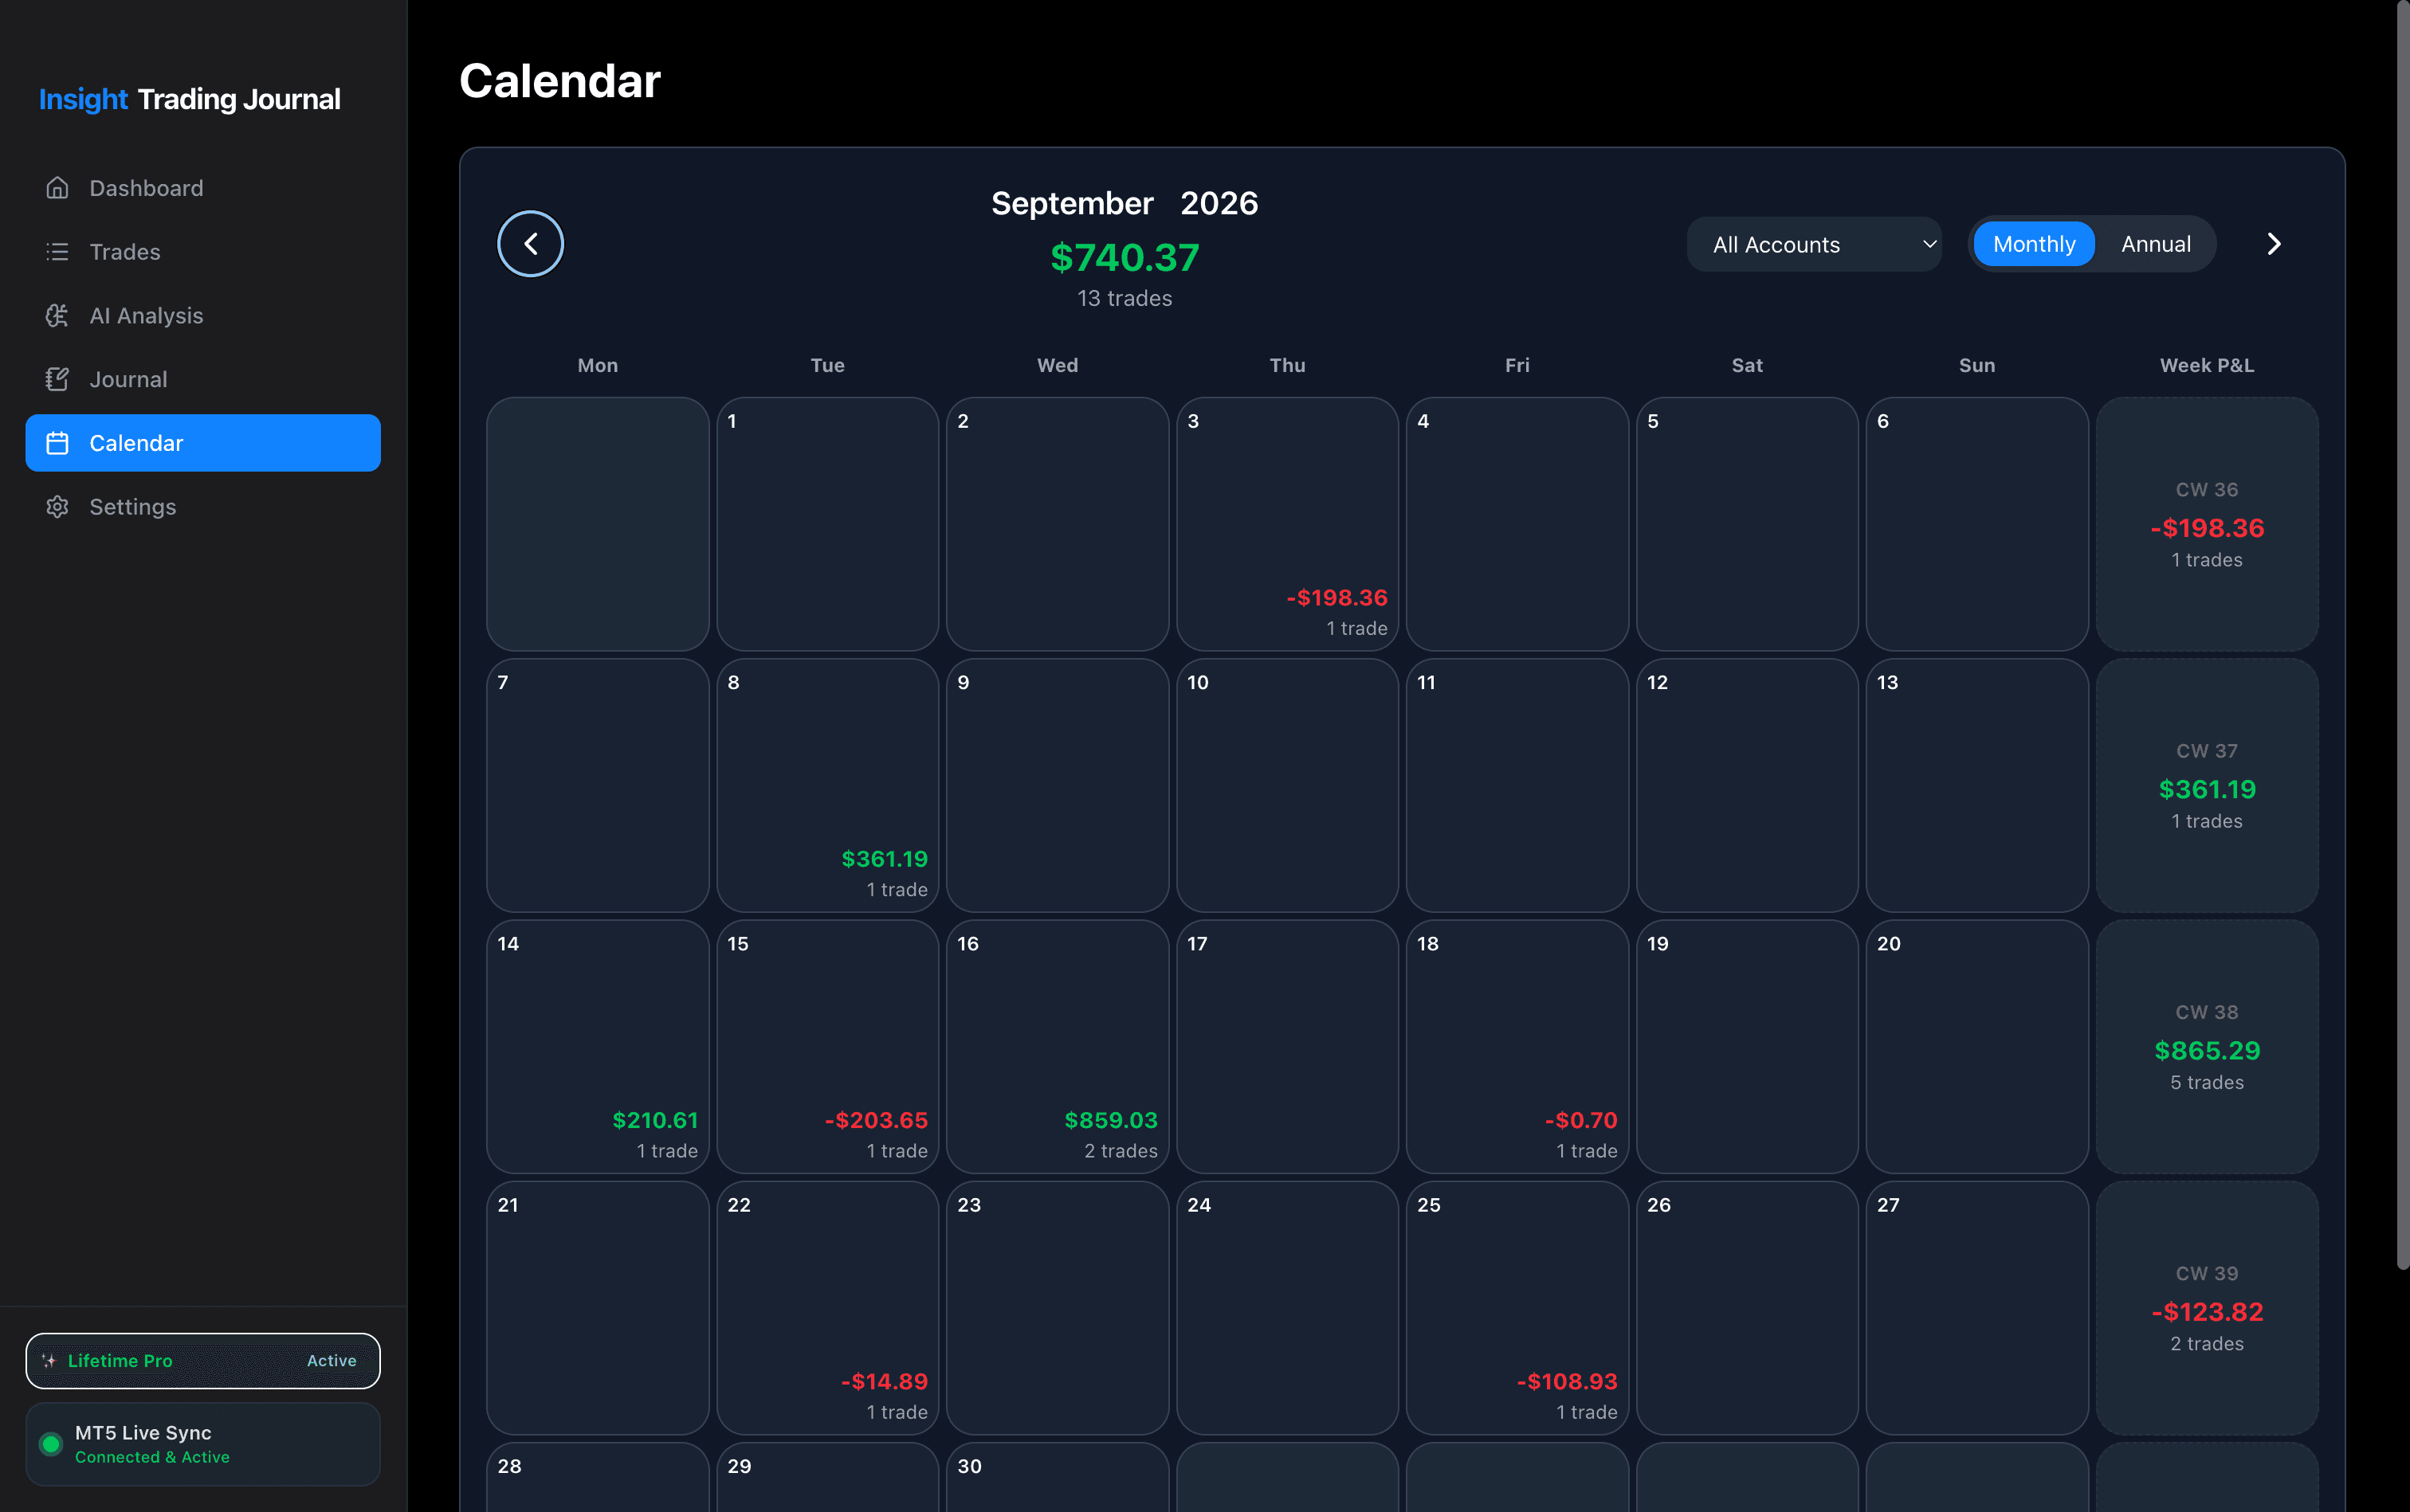This screenshot has height=1512, width=2410.
Task: Click the CW 39 weekly P&L card
Action: click(2207, 1308)
